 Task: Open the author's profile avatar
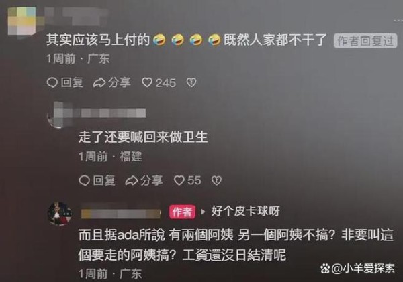coord(60,214)
